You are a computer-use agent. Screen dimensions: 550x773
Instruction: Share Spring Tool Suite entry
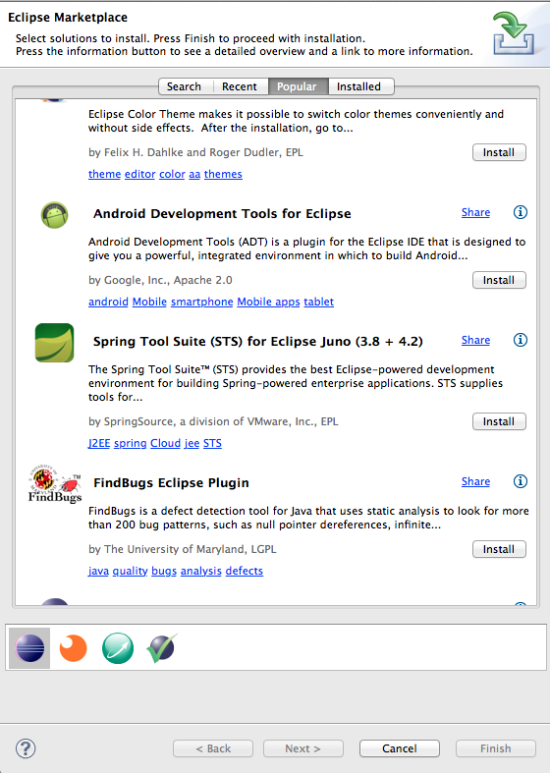[x=475, y=340]
